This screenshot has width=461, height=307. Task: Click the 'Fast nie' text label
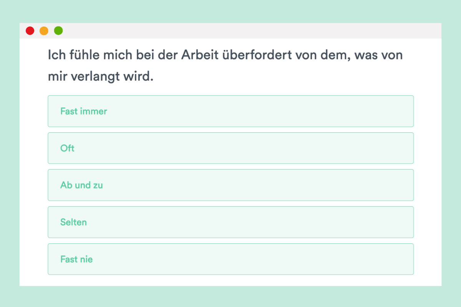click(x=76, y=259)
